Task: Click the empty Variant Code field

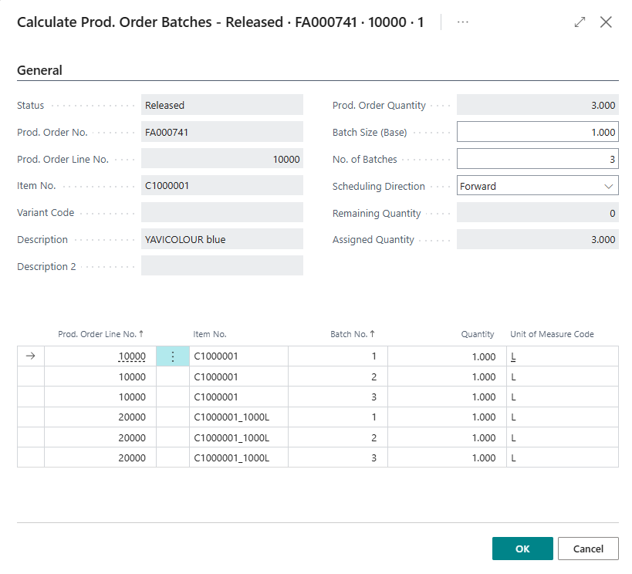Action: [222, 212]
